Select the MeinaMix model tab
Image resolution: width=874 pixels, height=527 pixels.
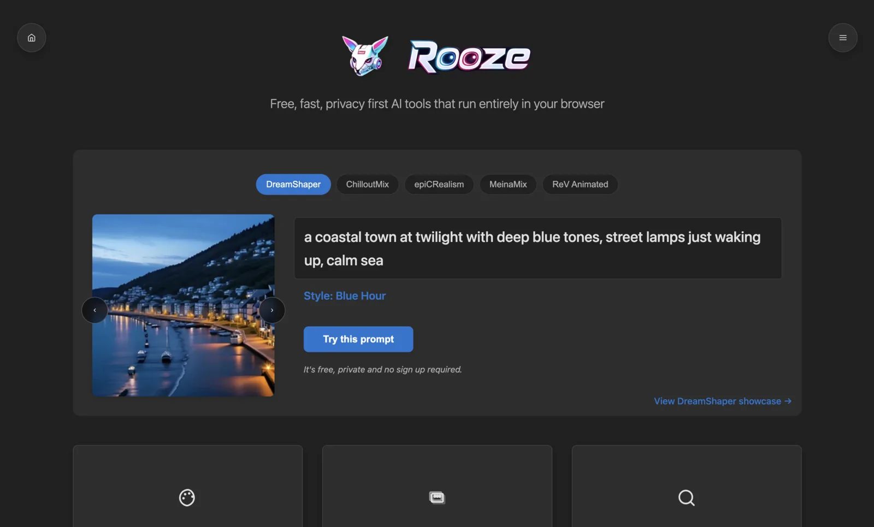[x=508, y=185]
